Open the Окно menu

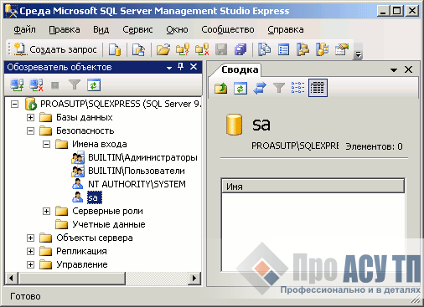pyautogui.click(x=177, y=29)
